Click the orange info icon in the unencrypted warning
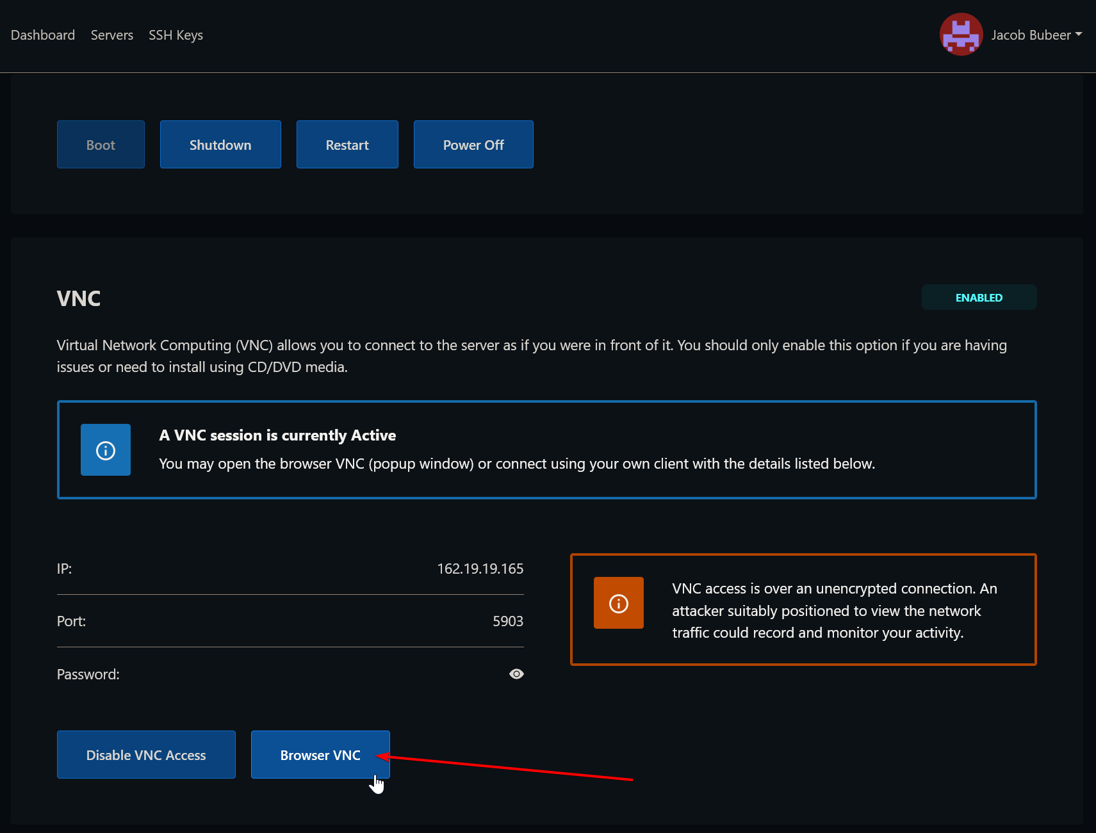 point(618,603)
